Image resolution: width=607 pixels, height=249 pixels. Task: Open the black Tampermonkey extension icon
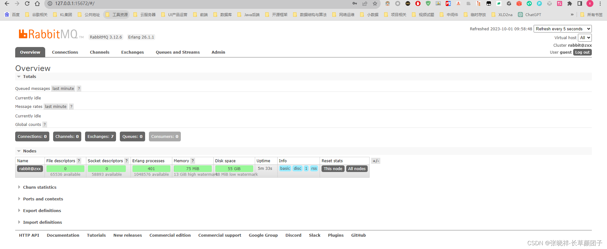point(489,4)
